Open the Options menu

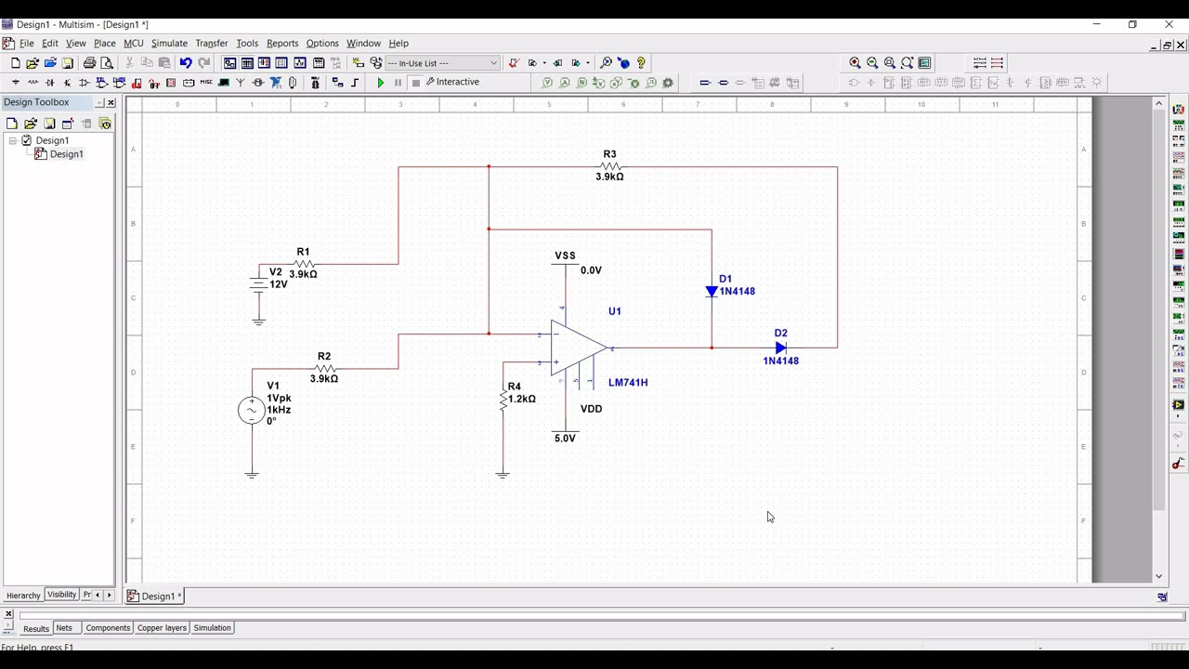pos(322,44)
